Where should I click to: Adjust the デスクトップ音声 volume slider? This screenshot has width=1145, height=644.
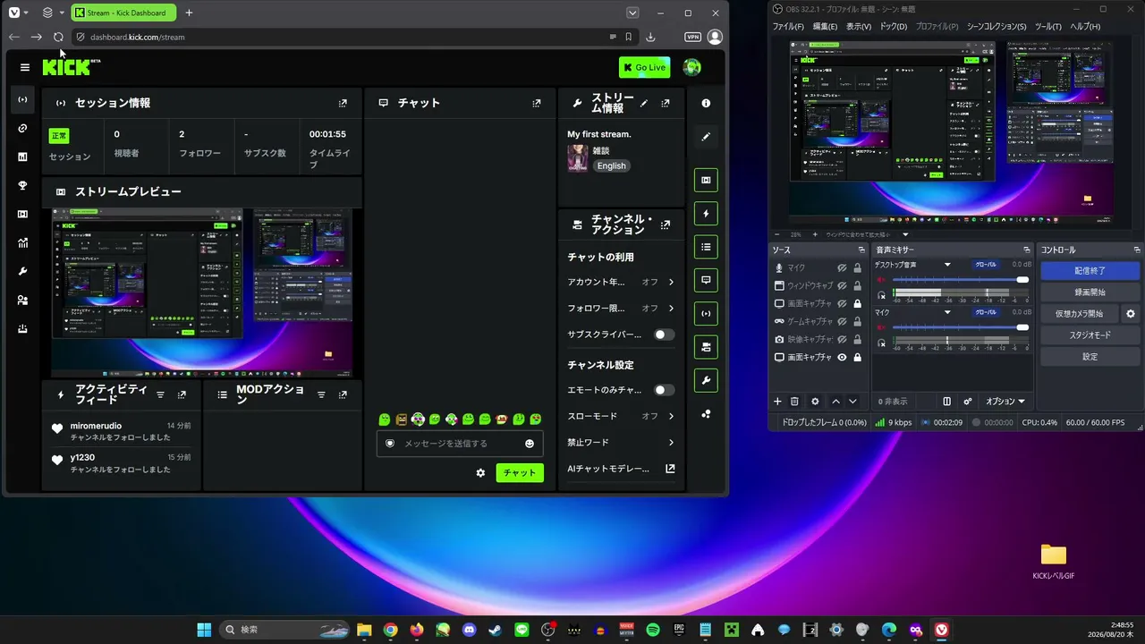(x=960, y=280)
